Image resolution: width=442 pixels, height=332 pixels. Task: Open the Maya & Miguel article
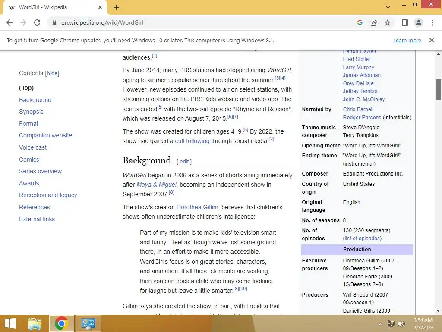coord(156,185)
